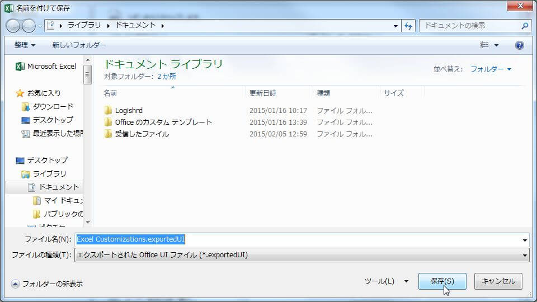Click the refresh button beside address bar
The image size is (537, 302).
(x=408, y=26)
